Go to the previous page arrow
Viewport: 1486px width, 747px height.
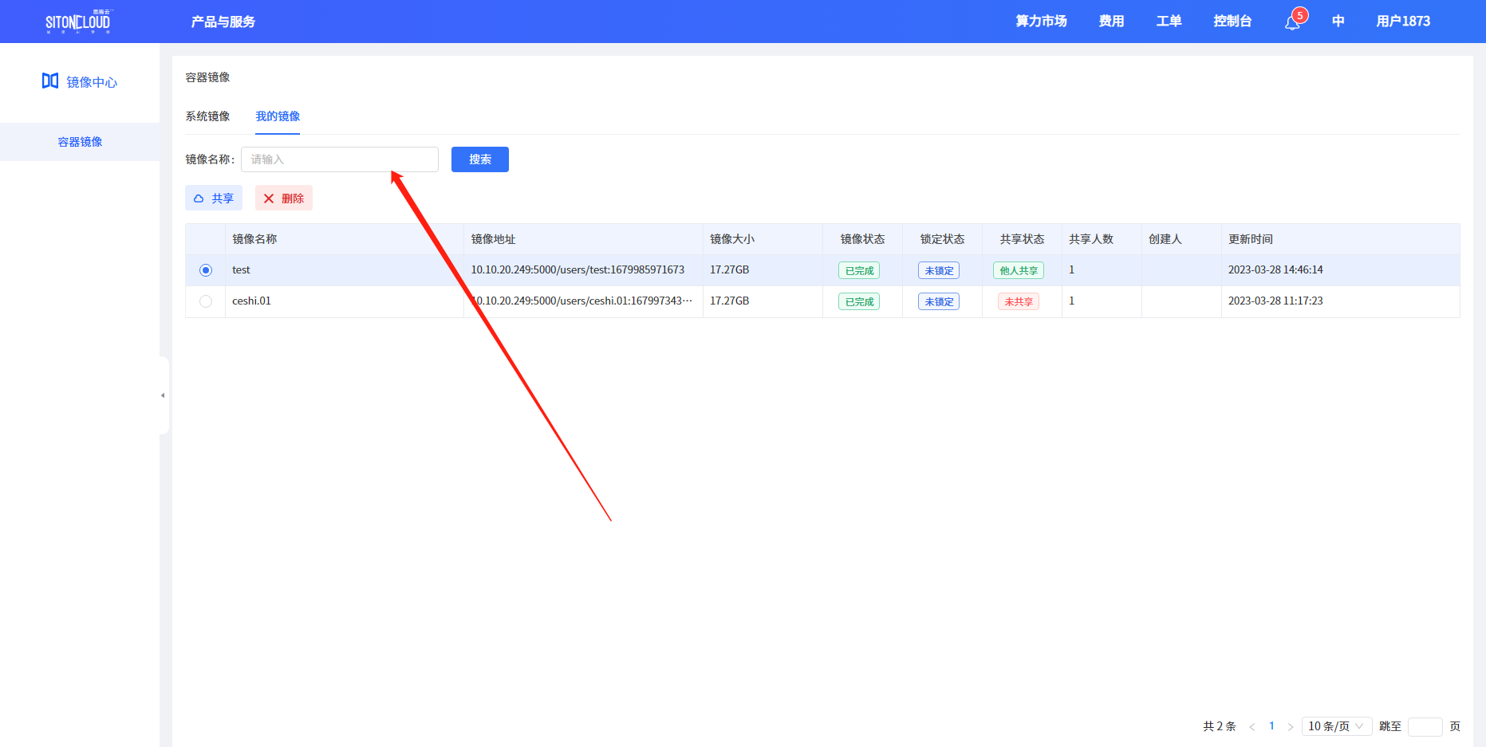pyautogui.click(x=1251, y=726)
